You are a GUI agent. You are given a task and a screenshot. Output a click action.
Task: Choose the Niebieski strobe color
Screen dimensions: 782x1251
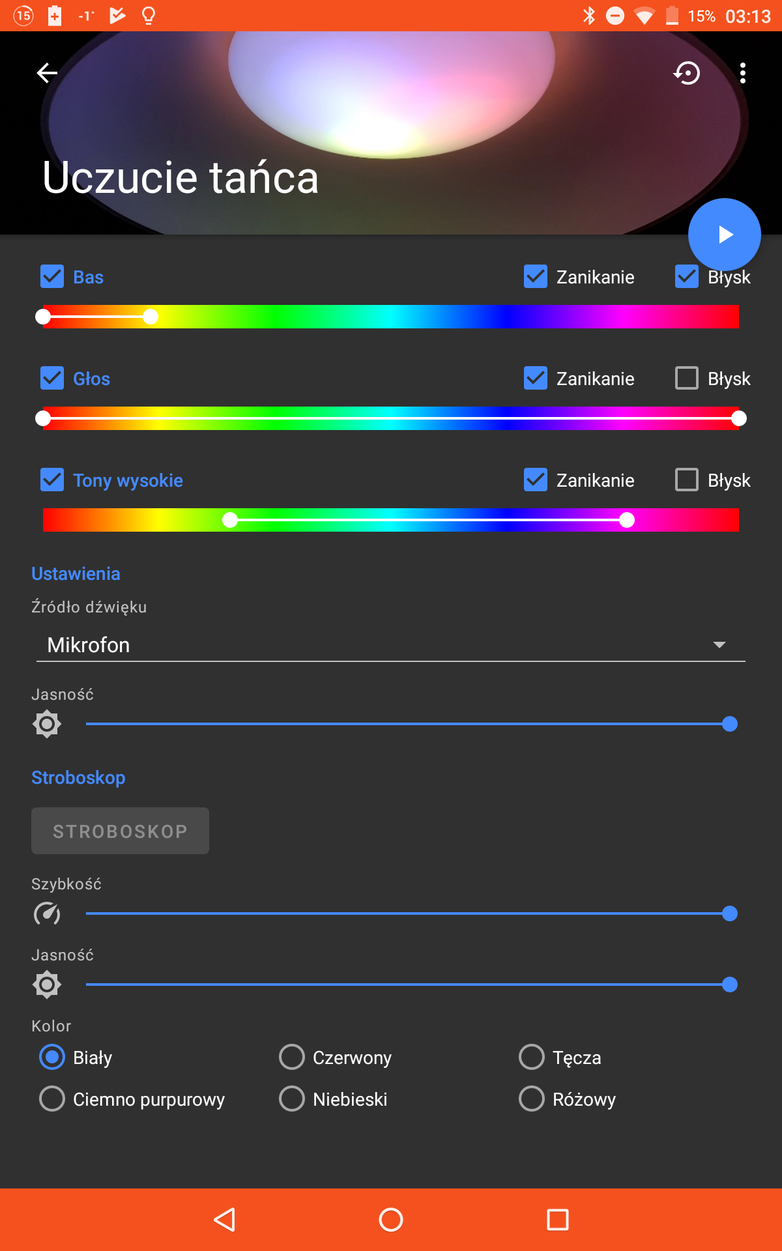point(292,1099)
